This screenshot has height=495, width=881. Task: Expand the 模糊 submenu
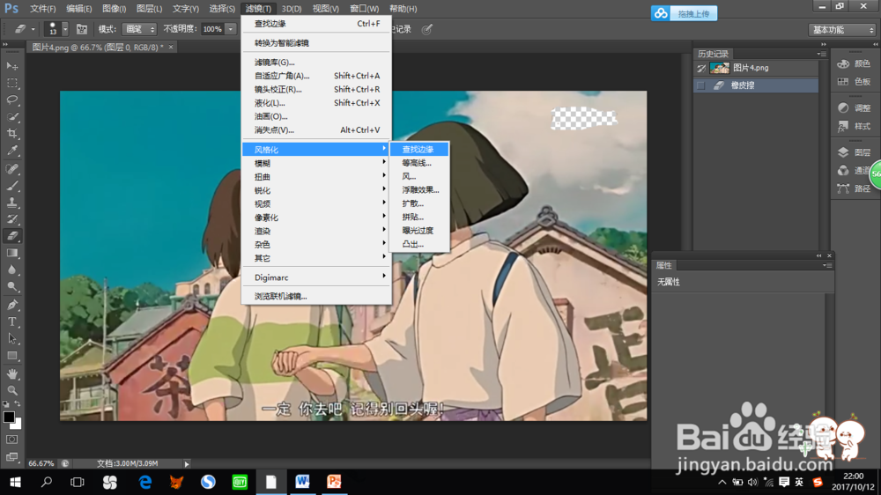[x=315, y=163]
